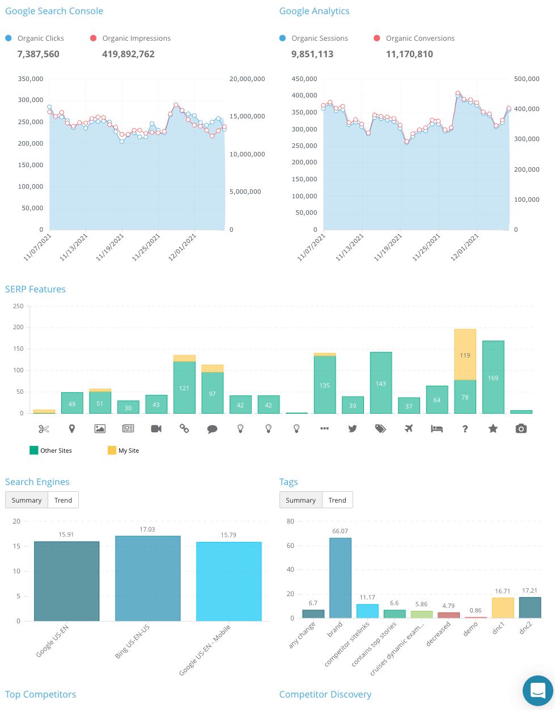Toggle the Organic Impressions legend series
Image resolution: width=555 pixels, height=710 pixels.
136,39
